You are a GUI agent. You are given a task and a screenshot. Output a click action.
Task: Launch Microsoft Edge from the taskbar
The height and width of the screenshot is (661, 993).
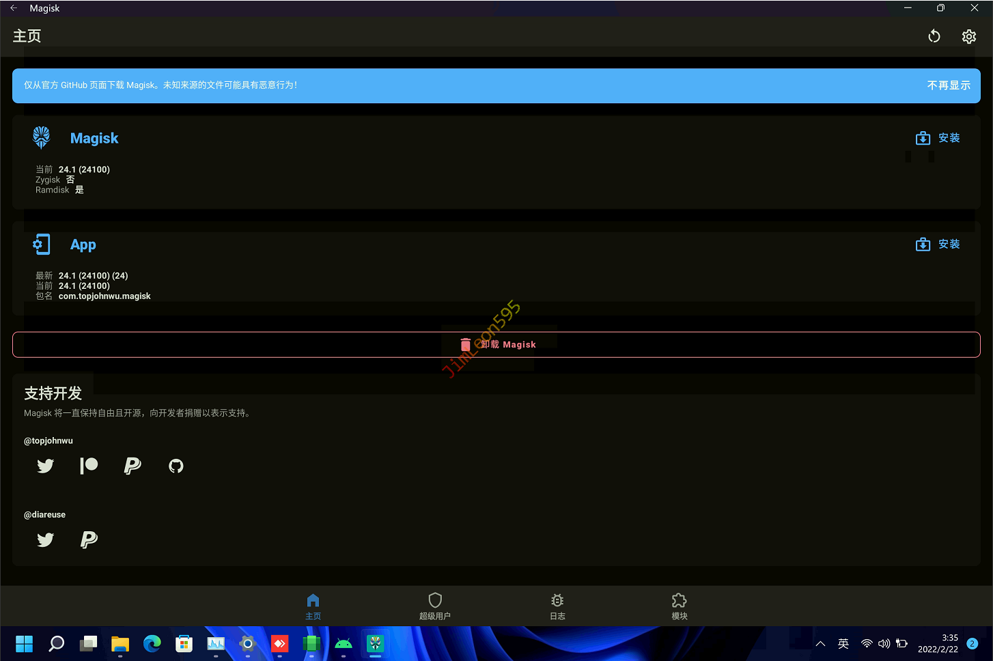[152, 643]
